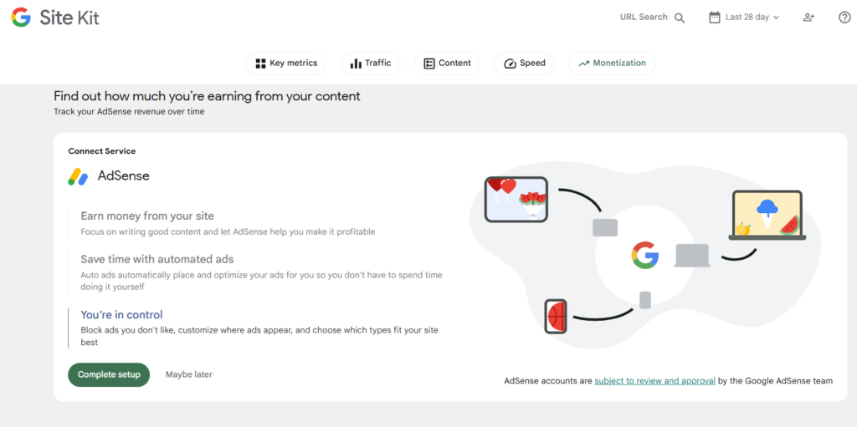Image resolution: width=857 pixels, height=427 pixels.
Task: Select the Monetization tab
Action: [x=612, y=64]
